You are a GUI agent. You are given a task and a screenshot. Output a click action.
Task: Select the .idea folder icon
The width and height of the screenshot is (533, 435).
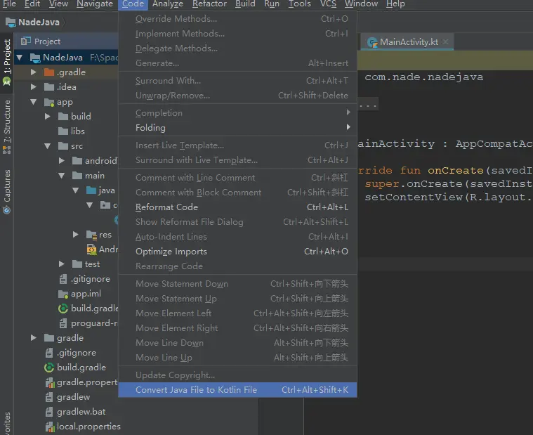point(49,87)
